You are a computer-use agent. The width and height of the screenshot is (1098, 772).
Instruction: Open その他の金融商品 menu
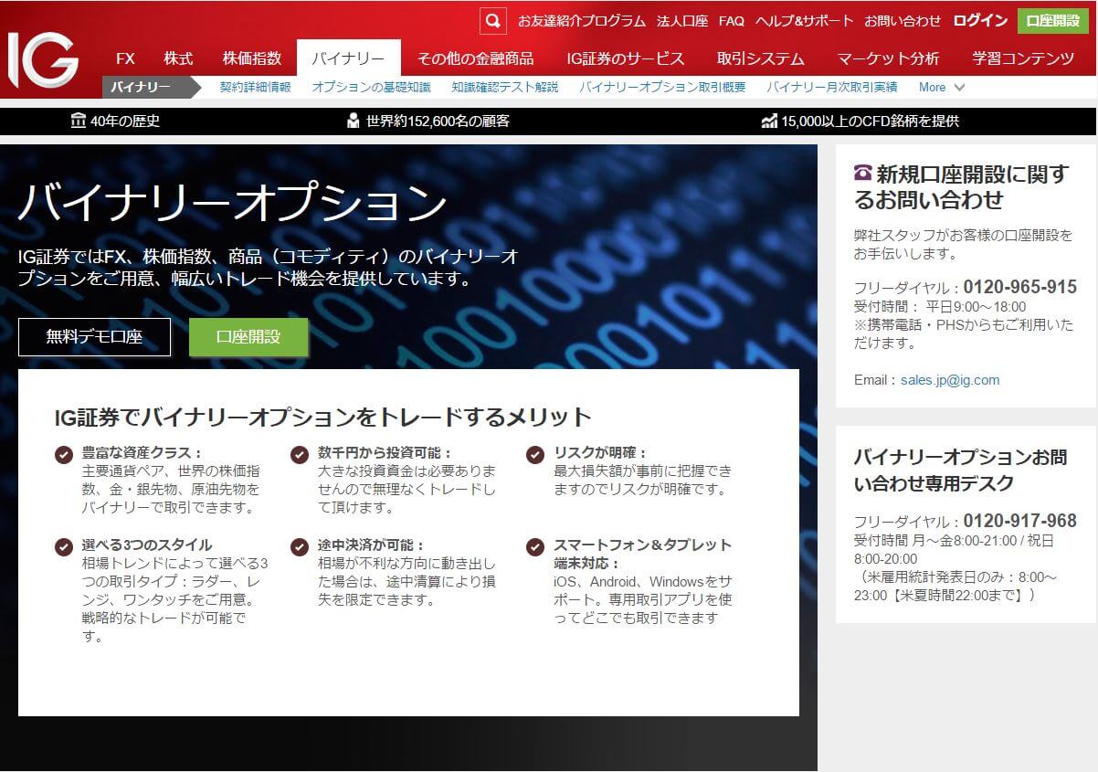tap(476, 58)
